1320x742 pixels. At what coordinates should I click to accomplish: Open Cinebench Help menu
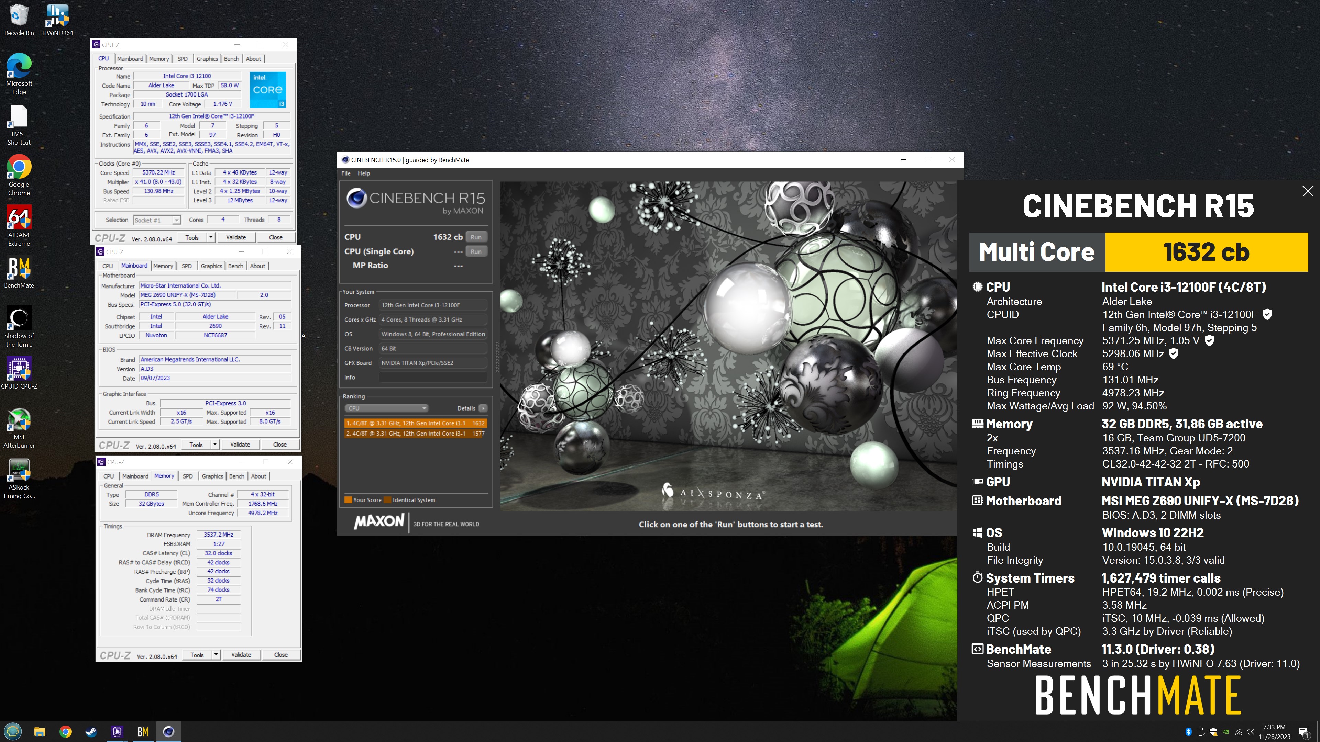coord(364,173)
